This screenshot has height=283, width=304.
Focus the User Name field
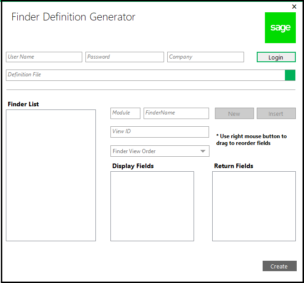click(44, 57)
